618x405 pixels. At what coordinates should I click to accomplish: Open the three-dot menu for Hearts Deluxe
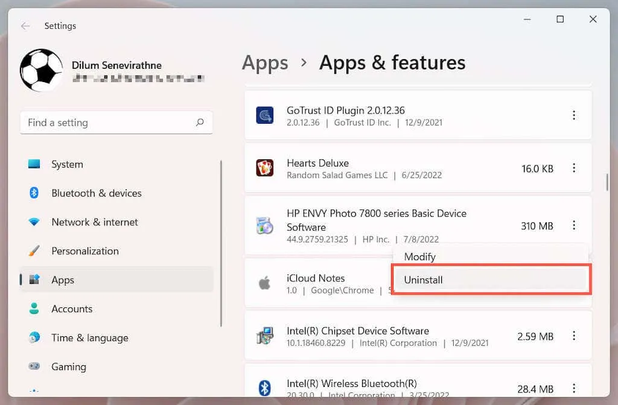(573, 168)
